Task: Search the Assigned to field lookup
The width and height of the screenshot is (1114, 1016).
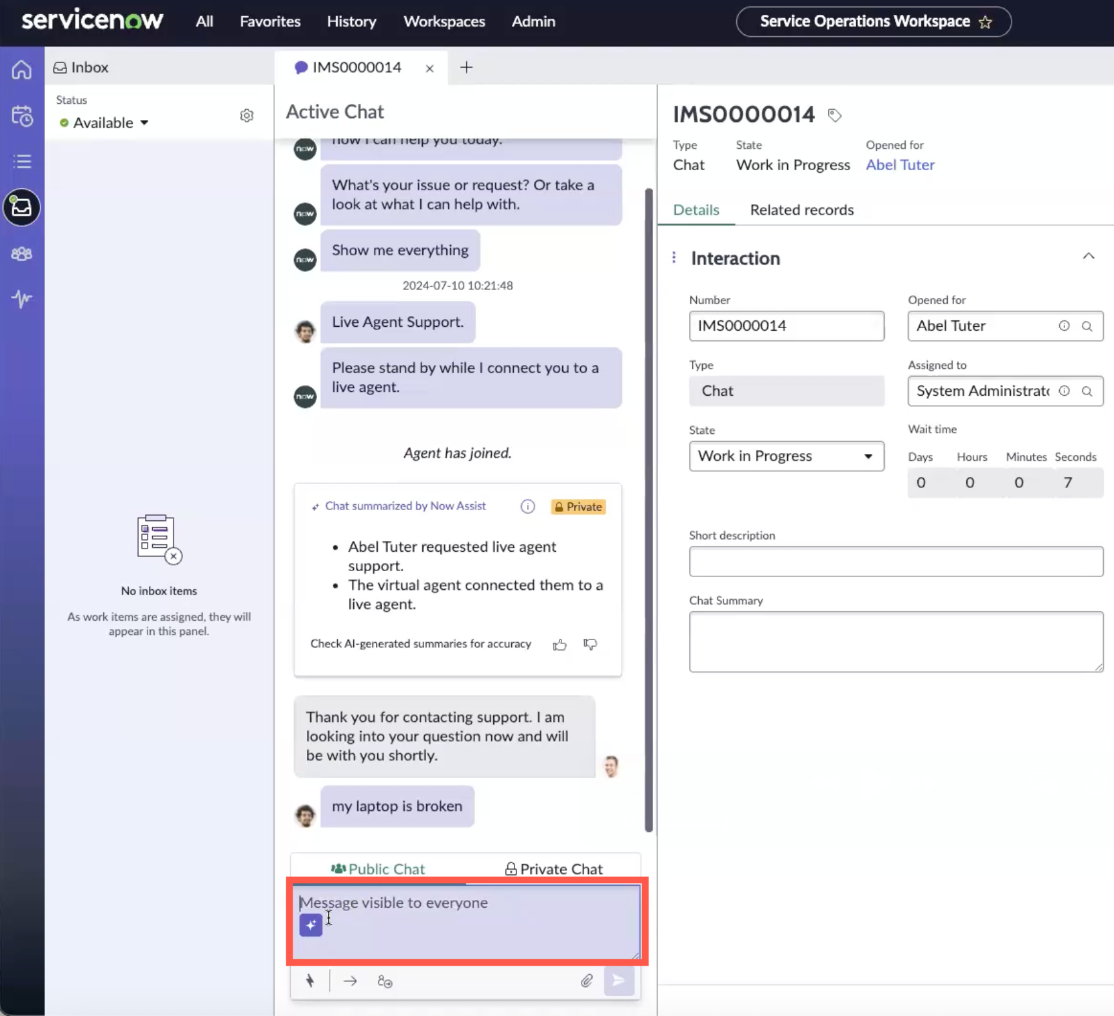Action: (1087, 391)
